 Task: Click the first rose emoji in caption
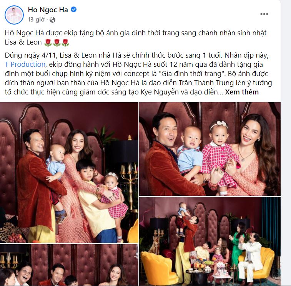48,43
